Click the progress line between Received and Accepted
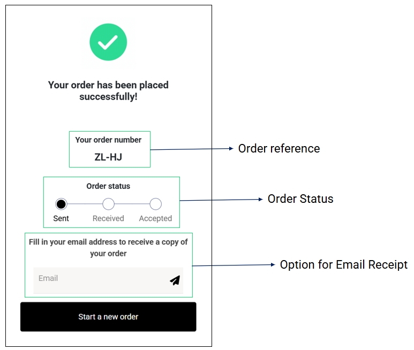Image resolution: width=414 pixels, height=350 pixels. click(132, 204)
